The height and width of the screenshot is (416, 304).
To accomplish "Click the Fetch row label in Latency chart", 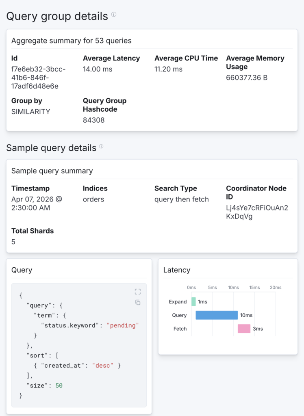I will pos(180,329).
